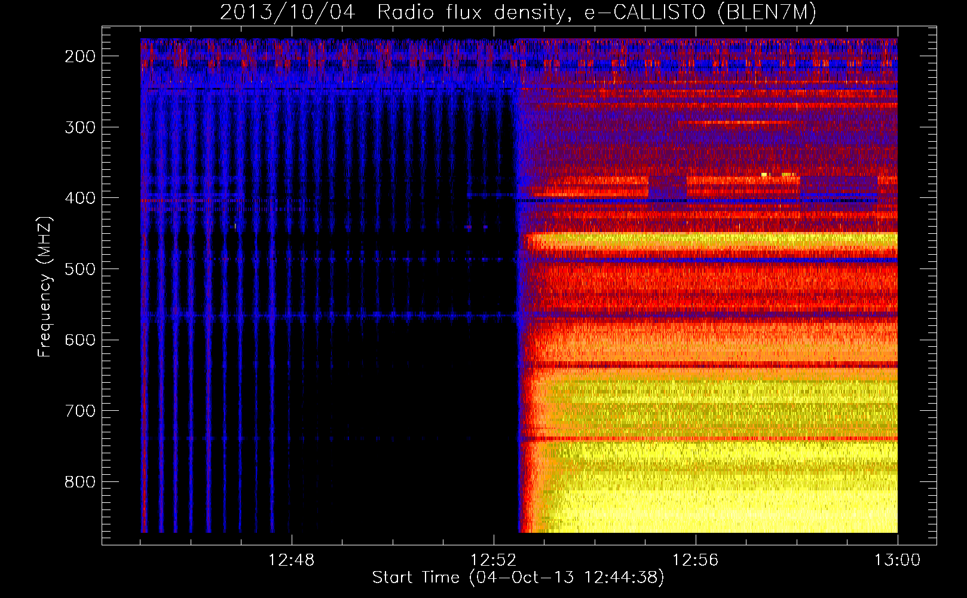Viewport: 967px width, 598px height.
Task: Click the 12:48 time tick label
Action: tap(292, 560)
